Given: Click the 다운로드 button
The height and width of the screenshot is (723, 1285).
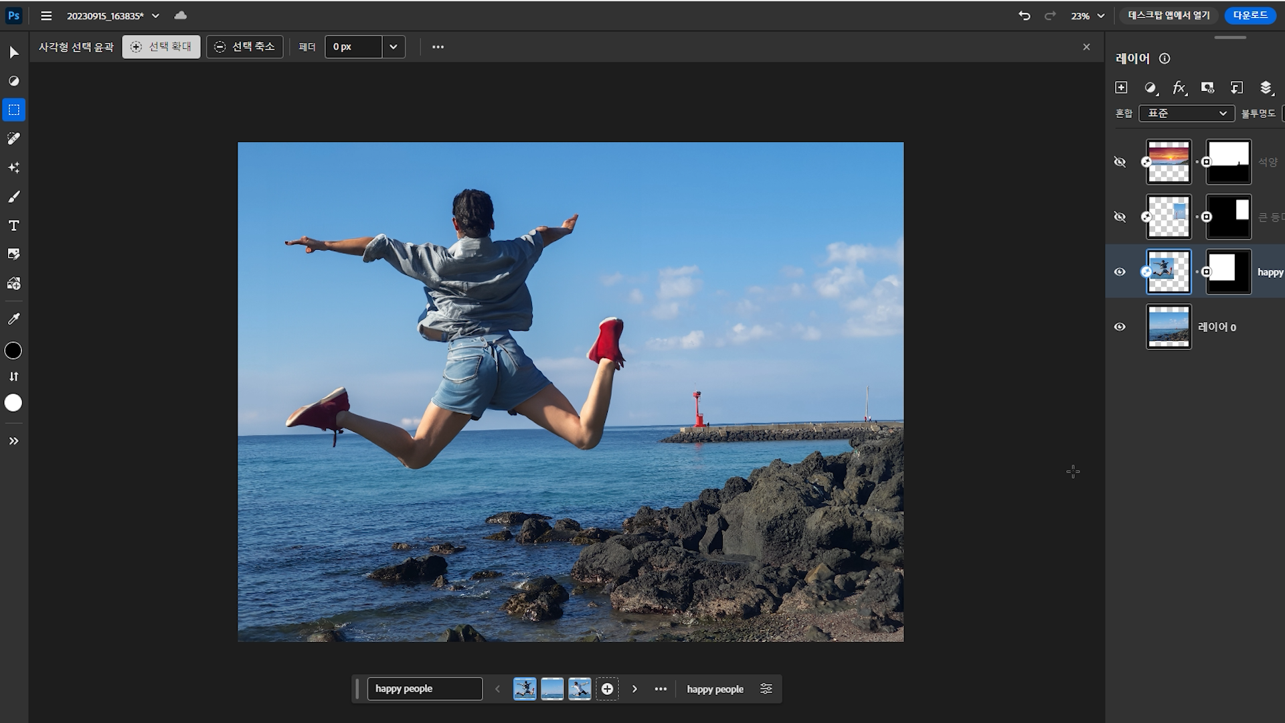Looking at the screenshot, I should click(x=1250, y=15).
